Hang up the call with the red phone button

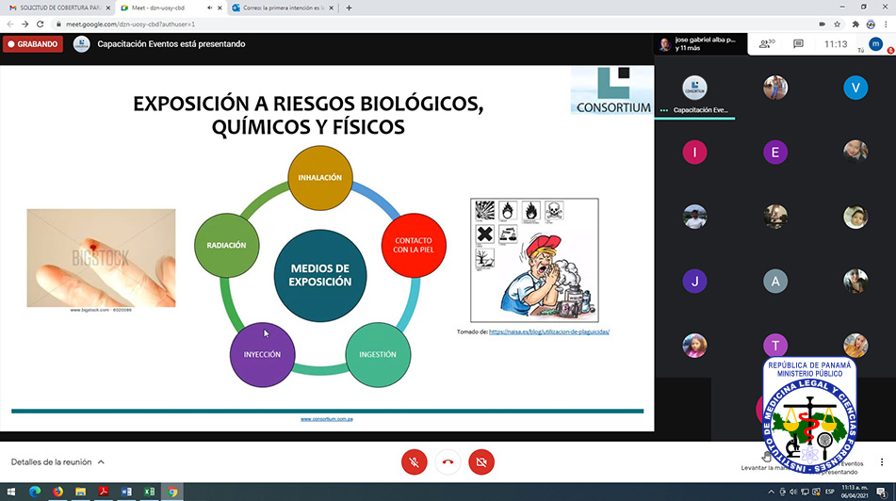(448, 462)
